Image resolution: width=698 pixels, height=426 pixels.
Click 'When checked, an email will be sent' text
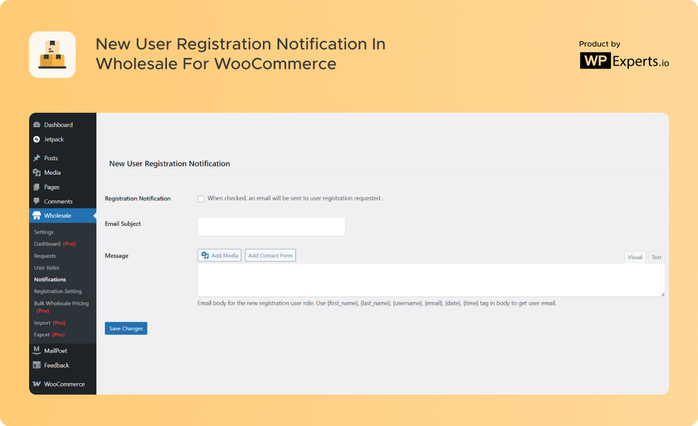(295, 199)
